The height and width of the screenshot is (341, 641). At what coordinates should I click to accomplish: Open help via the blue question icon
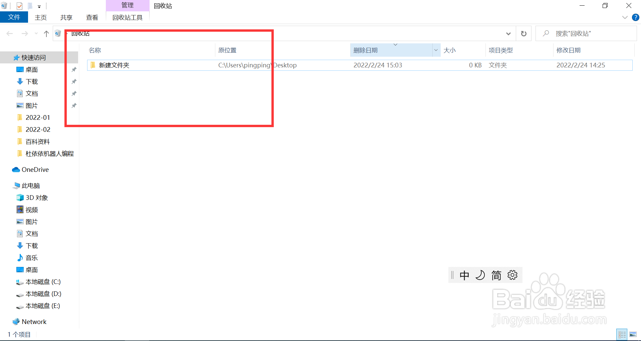pyautogui.click(x=636, y=17)
